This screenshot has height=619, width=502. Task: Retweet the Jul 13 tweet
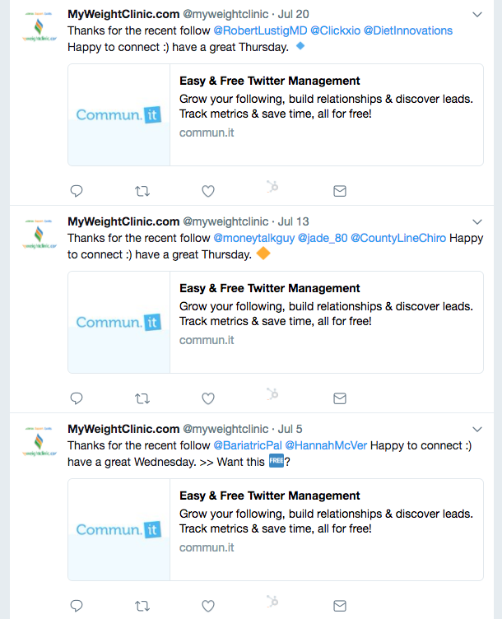142,398
